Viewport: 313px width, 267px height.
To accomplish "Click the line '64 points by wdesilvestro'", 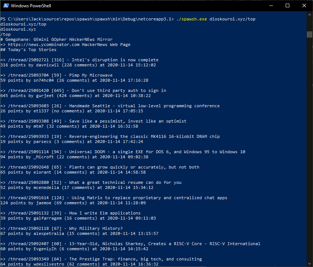I will point(79,264).
